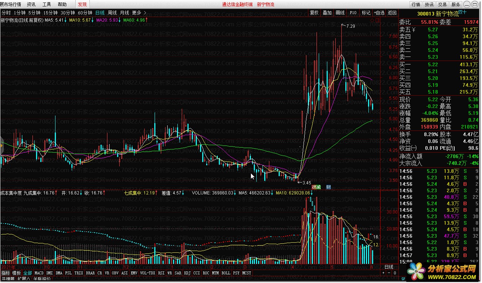This screenshot has width=482, height=283.
Task: Click the - zoom button at bottom right
Action: pos(389,273)
